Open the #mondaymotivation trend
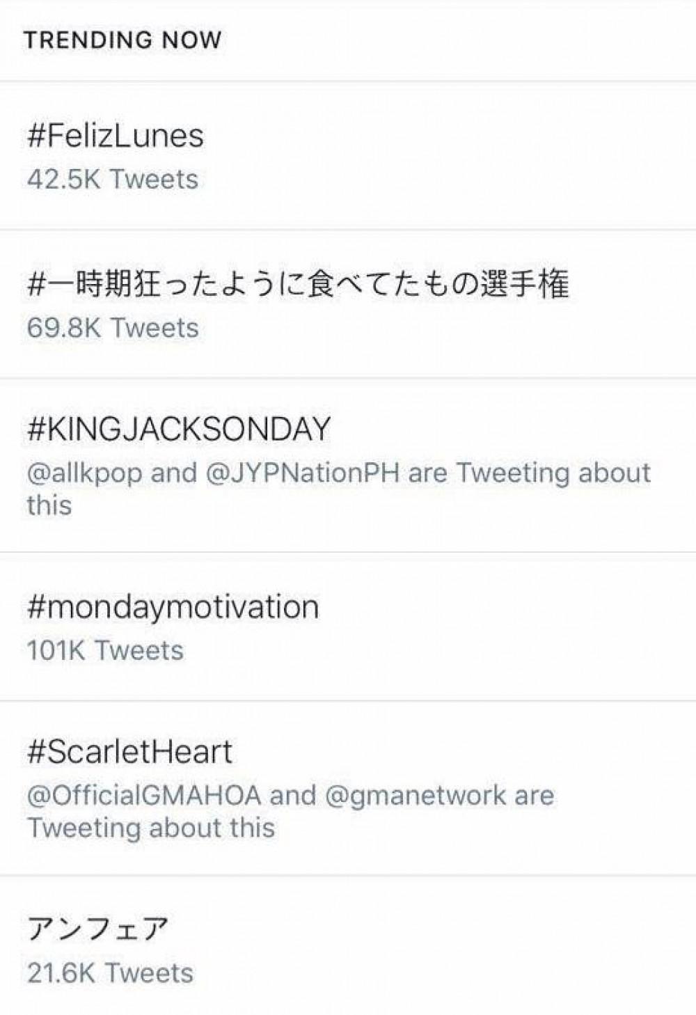The height and width of the screenshot is (1015, 696). (x=173, y=607)
